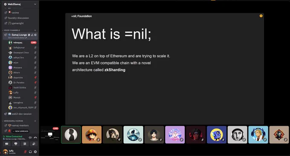Open chat for Samaj Lounge channel
This screenshot has width=290, height=156.
[x=29, y=35]
